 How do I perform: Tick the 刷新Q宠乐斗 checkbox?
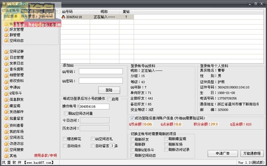coord(132,150)
